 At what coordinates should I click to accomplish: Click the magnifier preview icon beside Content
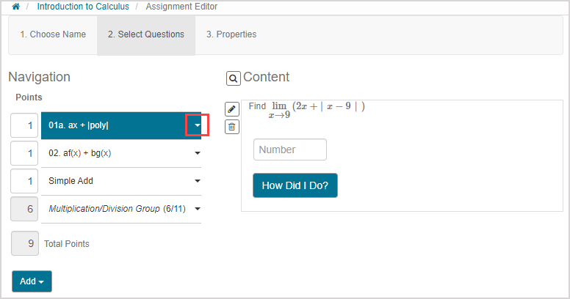233,78
